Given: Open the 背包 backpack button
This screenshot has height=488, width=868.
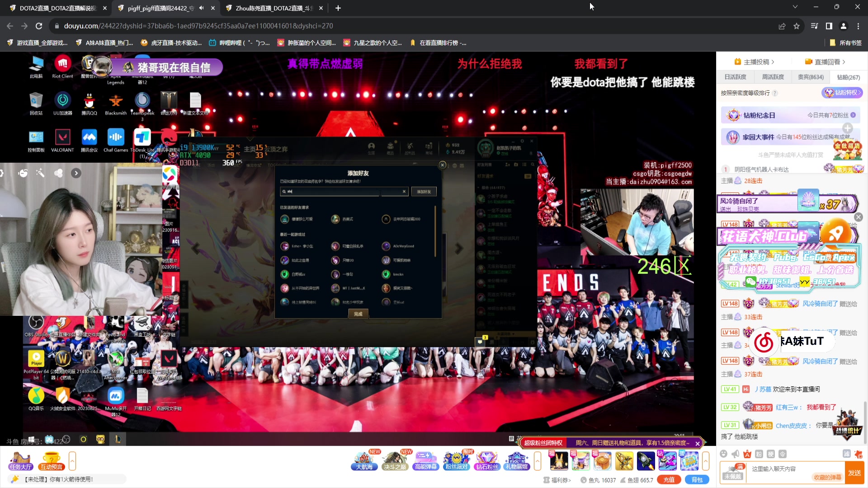Looking at the screenshot, I should point(697,480).
